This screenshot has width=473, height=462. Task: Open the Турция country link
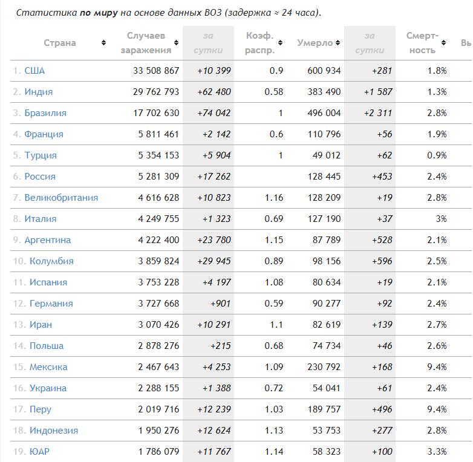41,155
